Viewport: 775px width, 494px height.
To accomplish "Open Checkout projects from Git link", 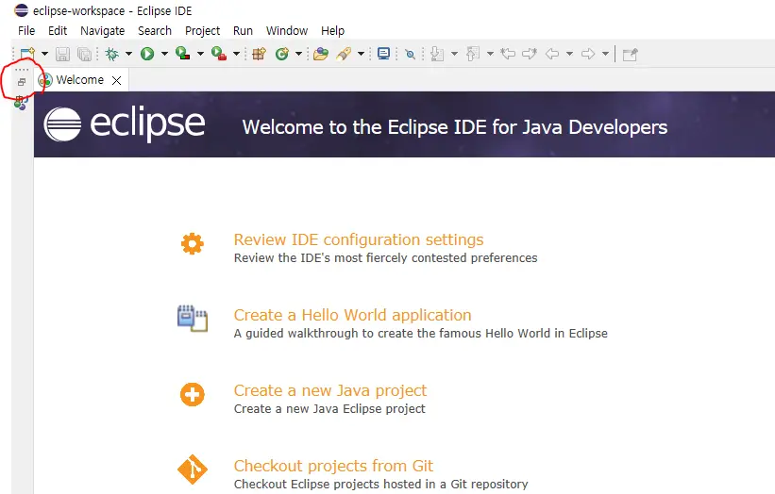I will (333, 466).
